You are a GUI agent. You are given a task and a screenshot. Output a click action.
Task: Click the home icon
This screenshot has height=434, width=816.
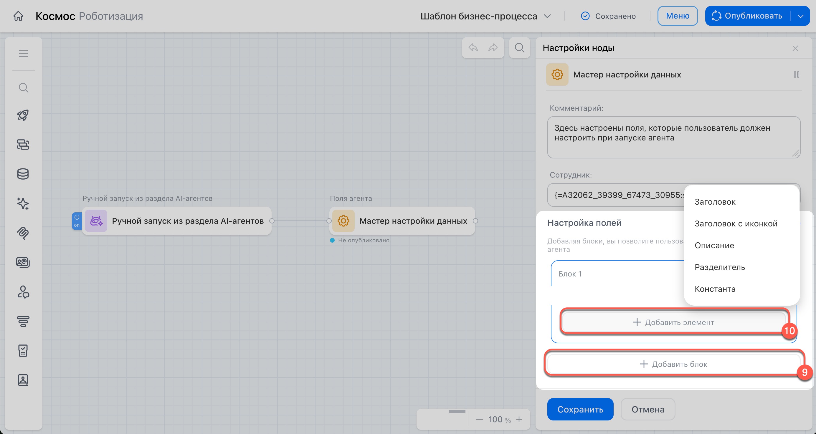tap(18, 16)
